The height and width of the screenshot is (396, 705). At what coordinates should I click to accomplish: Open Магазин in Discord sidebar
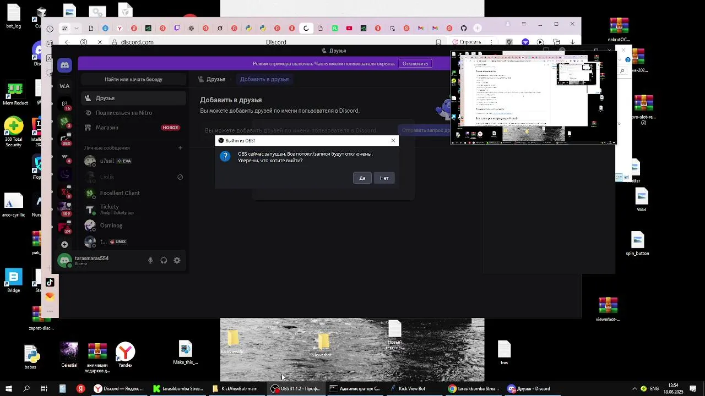134,128
